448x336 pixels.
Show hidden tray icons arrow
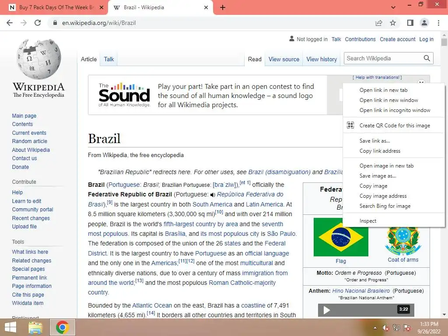(375, 328)
